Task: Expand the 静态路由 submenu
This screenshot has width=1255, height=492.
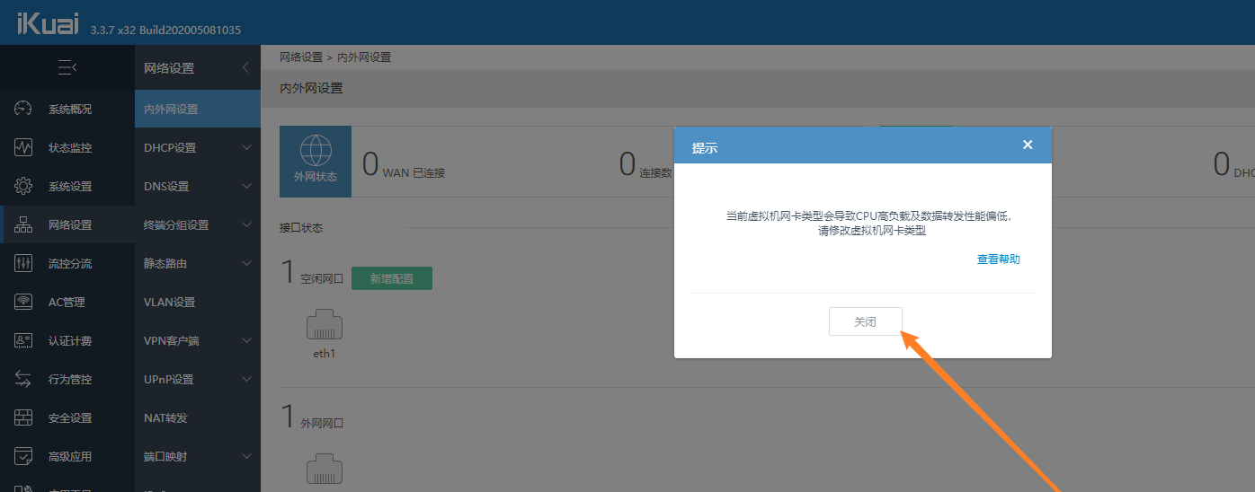Action: [246, 264]
